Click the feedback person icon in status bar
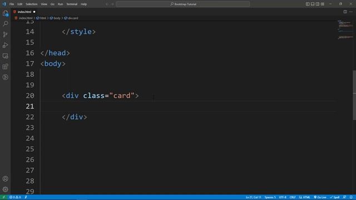 (x=344, y=197)
